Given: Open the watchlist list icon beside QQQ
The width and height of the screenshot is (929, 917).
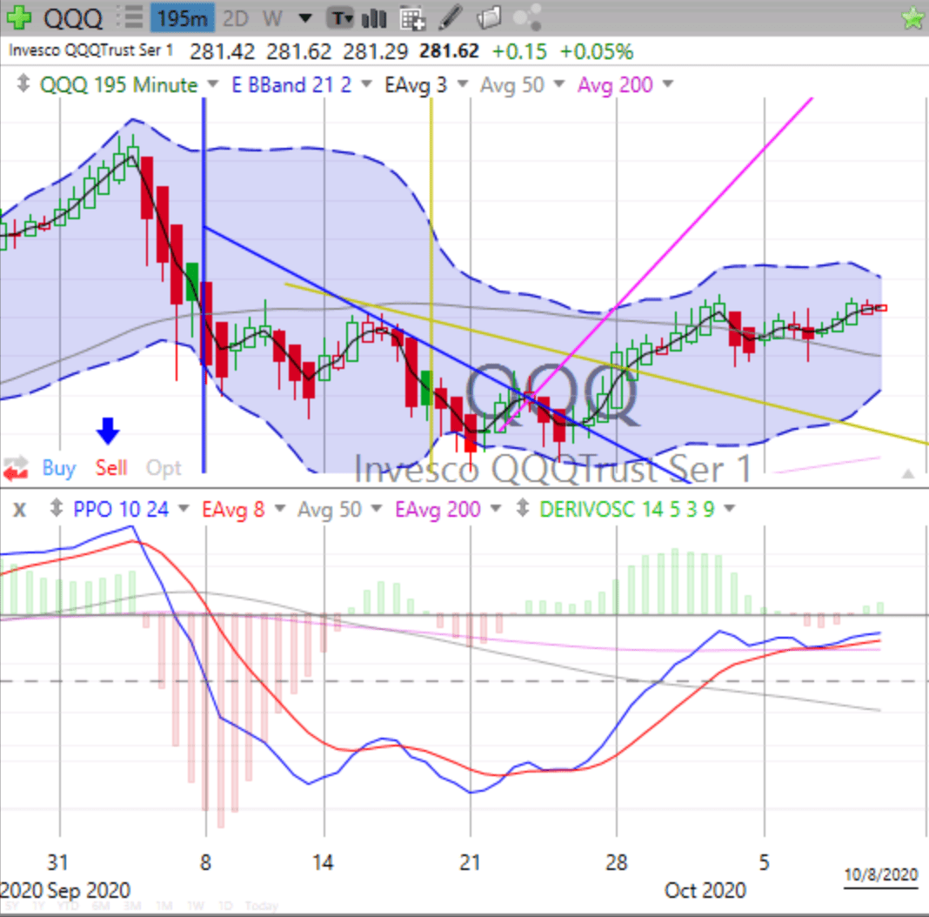Looking at the screenshot, I should pyautogui.click(x=129, y=17).
